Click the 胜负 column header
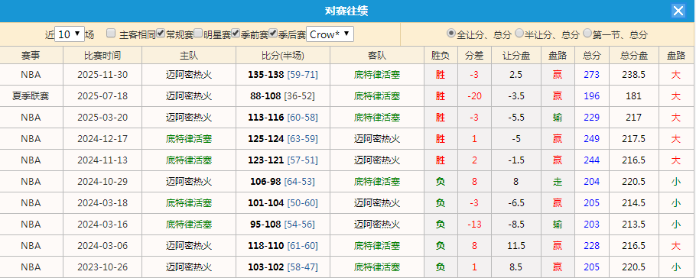696x278 pixels. click(441, 56)
